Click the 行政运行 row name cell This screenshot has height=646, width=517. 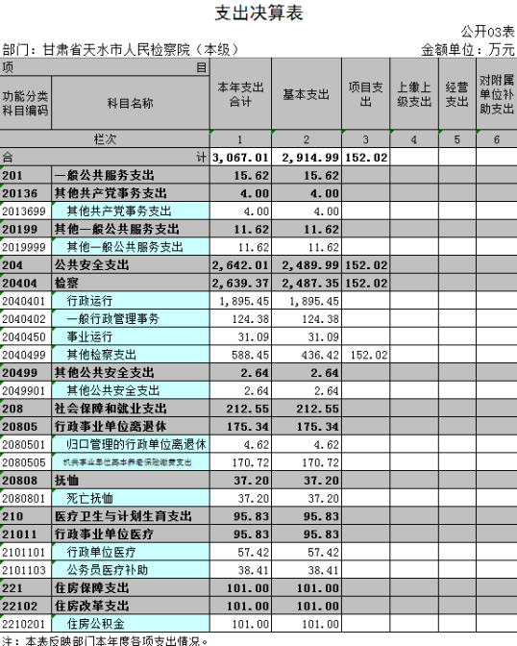[131, 301]
